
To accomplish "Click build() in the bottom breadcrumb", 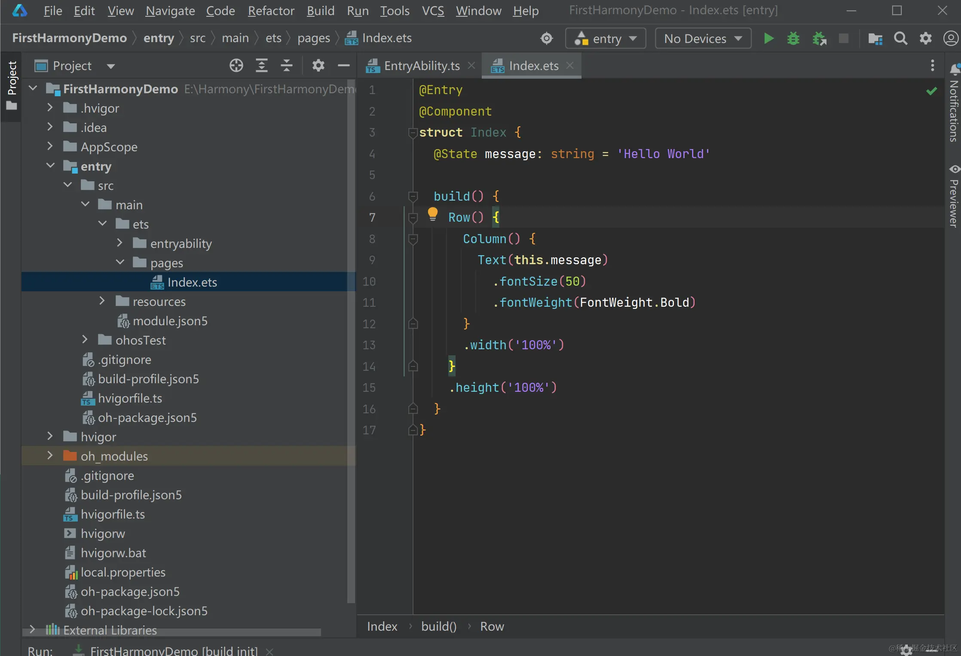I will click(438, 627).
